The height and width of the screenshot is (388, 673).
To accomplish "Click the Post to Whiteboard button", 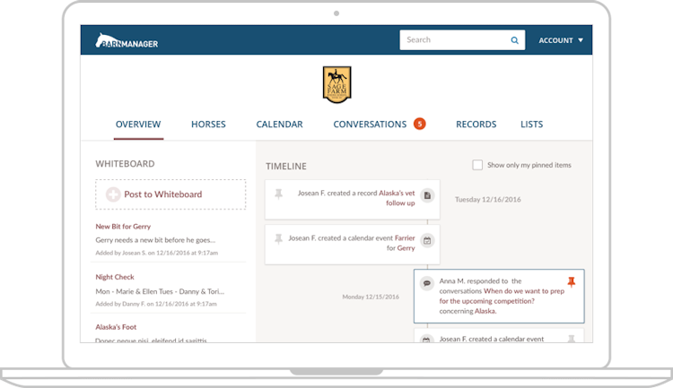I will tap(170, 194).
